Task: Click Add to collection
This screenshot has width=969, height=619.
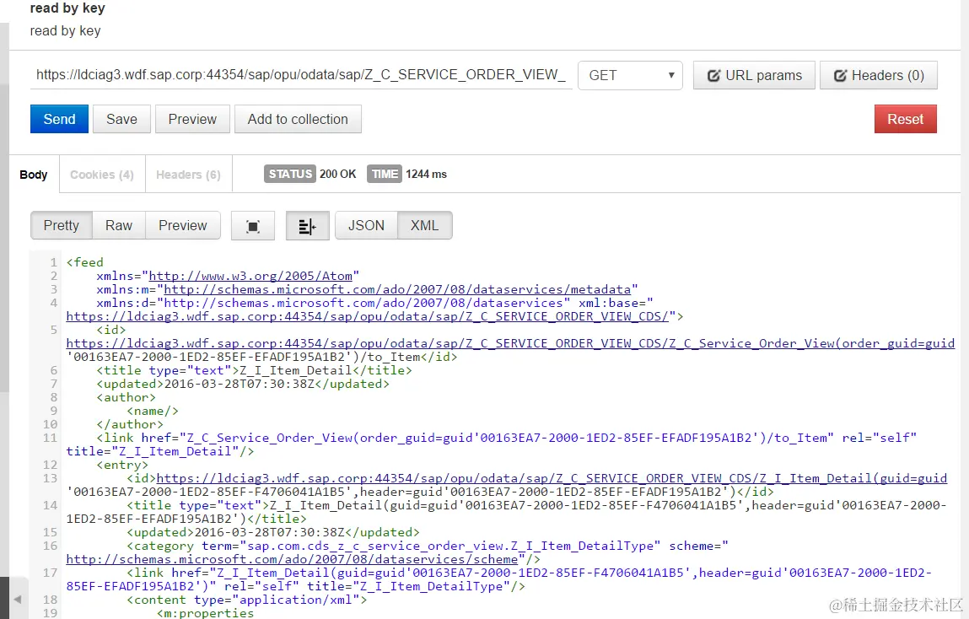Action: coord(298,119)
